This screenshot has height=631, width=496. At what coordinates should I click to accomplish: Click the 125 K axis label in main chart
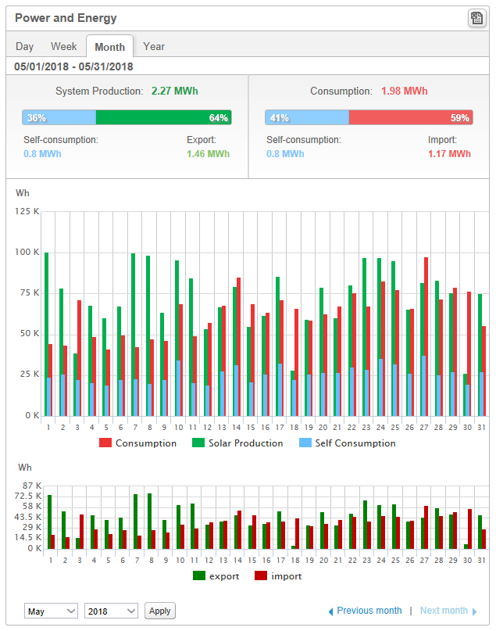coord(27,211)
